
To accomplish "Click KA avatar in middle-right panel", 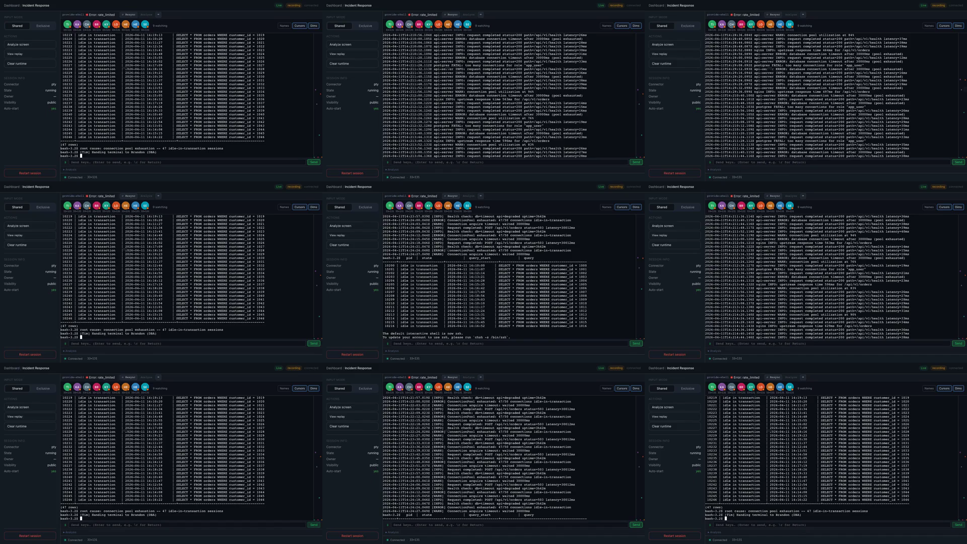I will point(722,206).
